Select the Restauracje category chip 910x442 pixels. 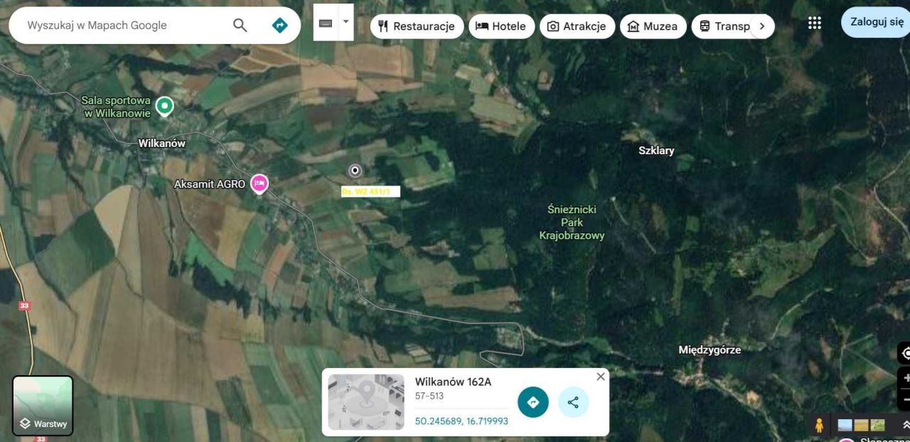(x=417, y=26)
